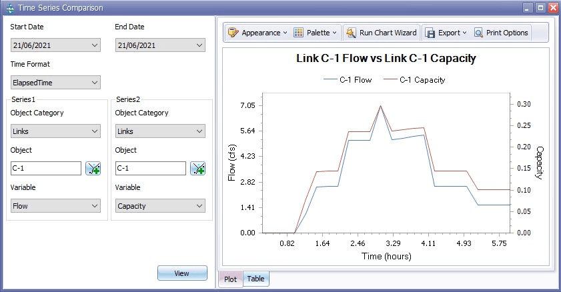Screen dimensions: 561x292
Task: Click the Palette grid icon
Action: (298, 33)
